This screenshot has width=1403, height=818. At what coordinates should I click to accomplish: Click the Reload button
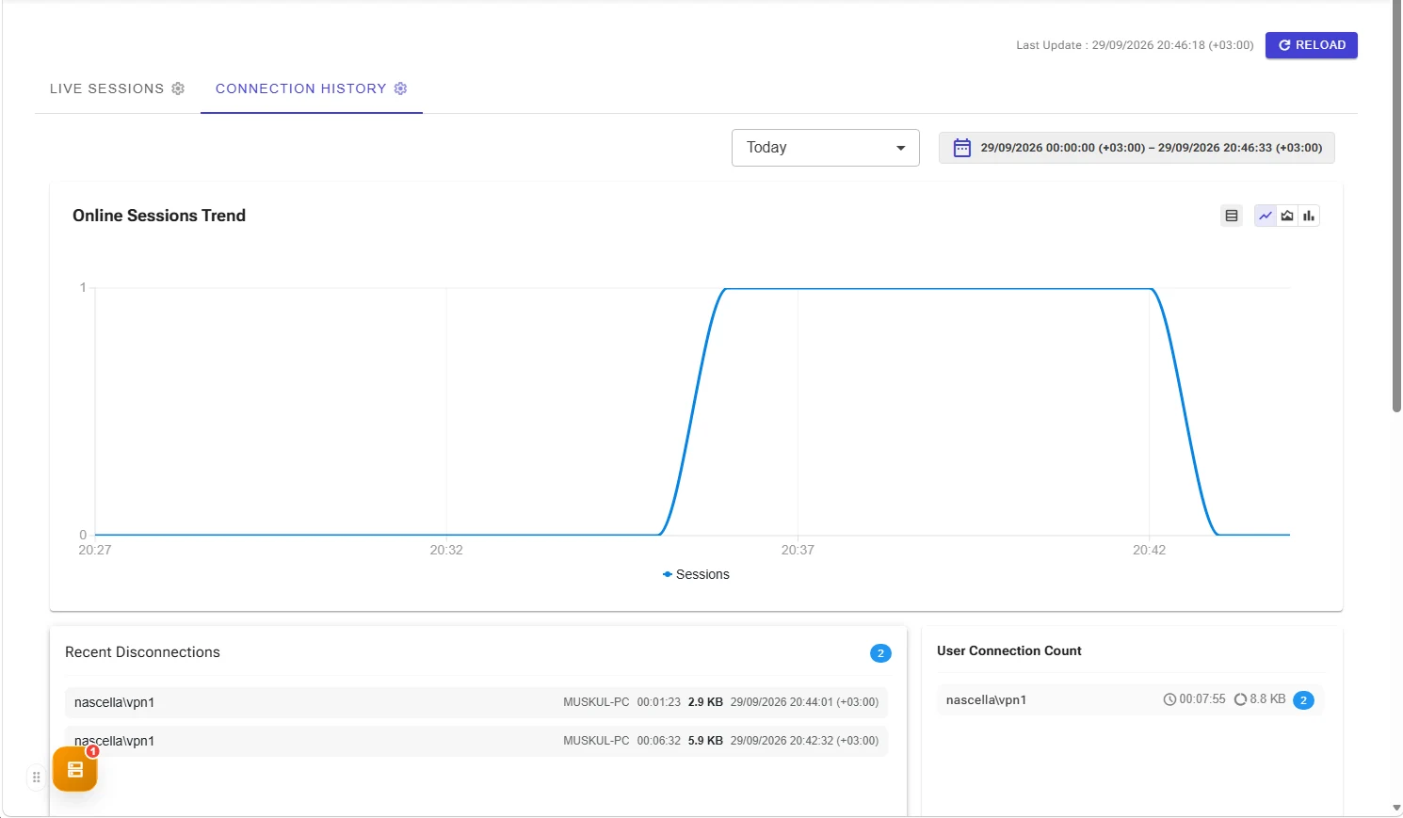[x=1312, y=45]
